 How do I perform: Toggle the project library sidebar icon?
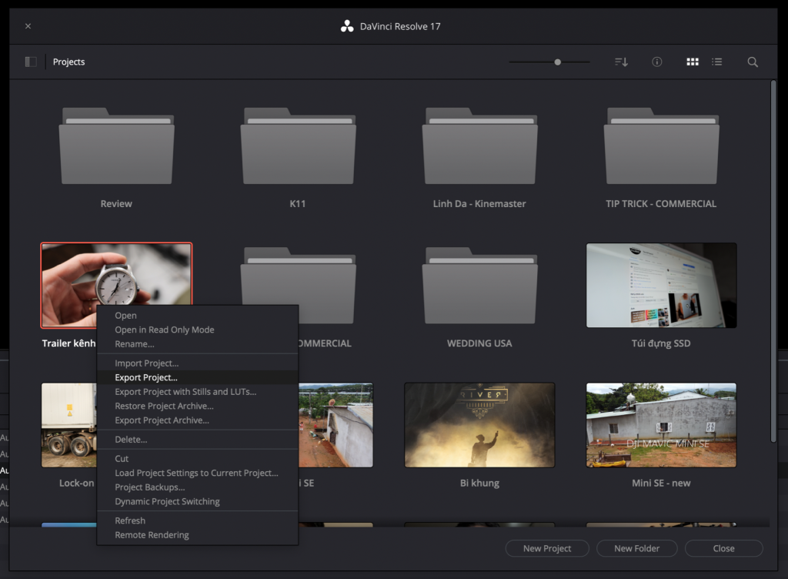(x=31, y=62)
